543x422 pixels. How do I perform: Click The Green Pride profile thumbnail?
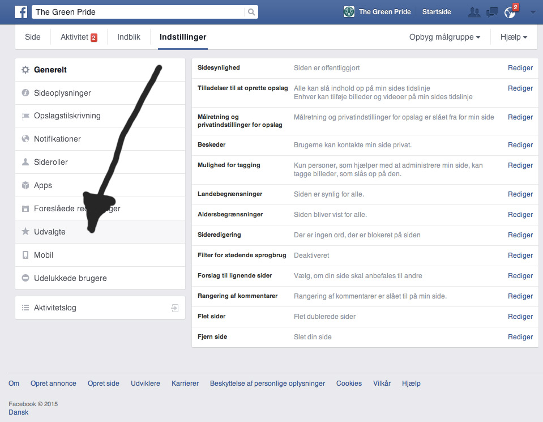pyautogui.click(x=349, y=12)
